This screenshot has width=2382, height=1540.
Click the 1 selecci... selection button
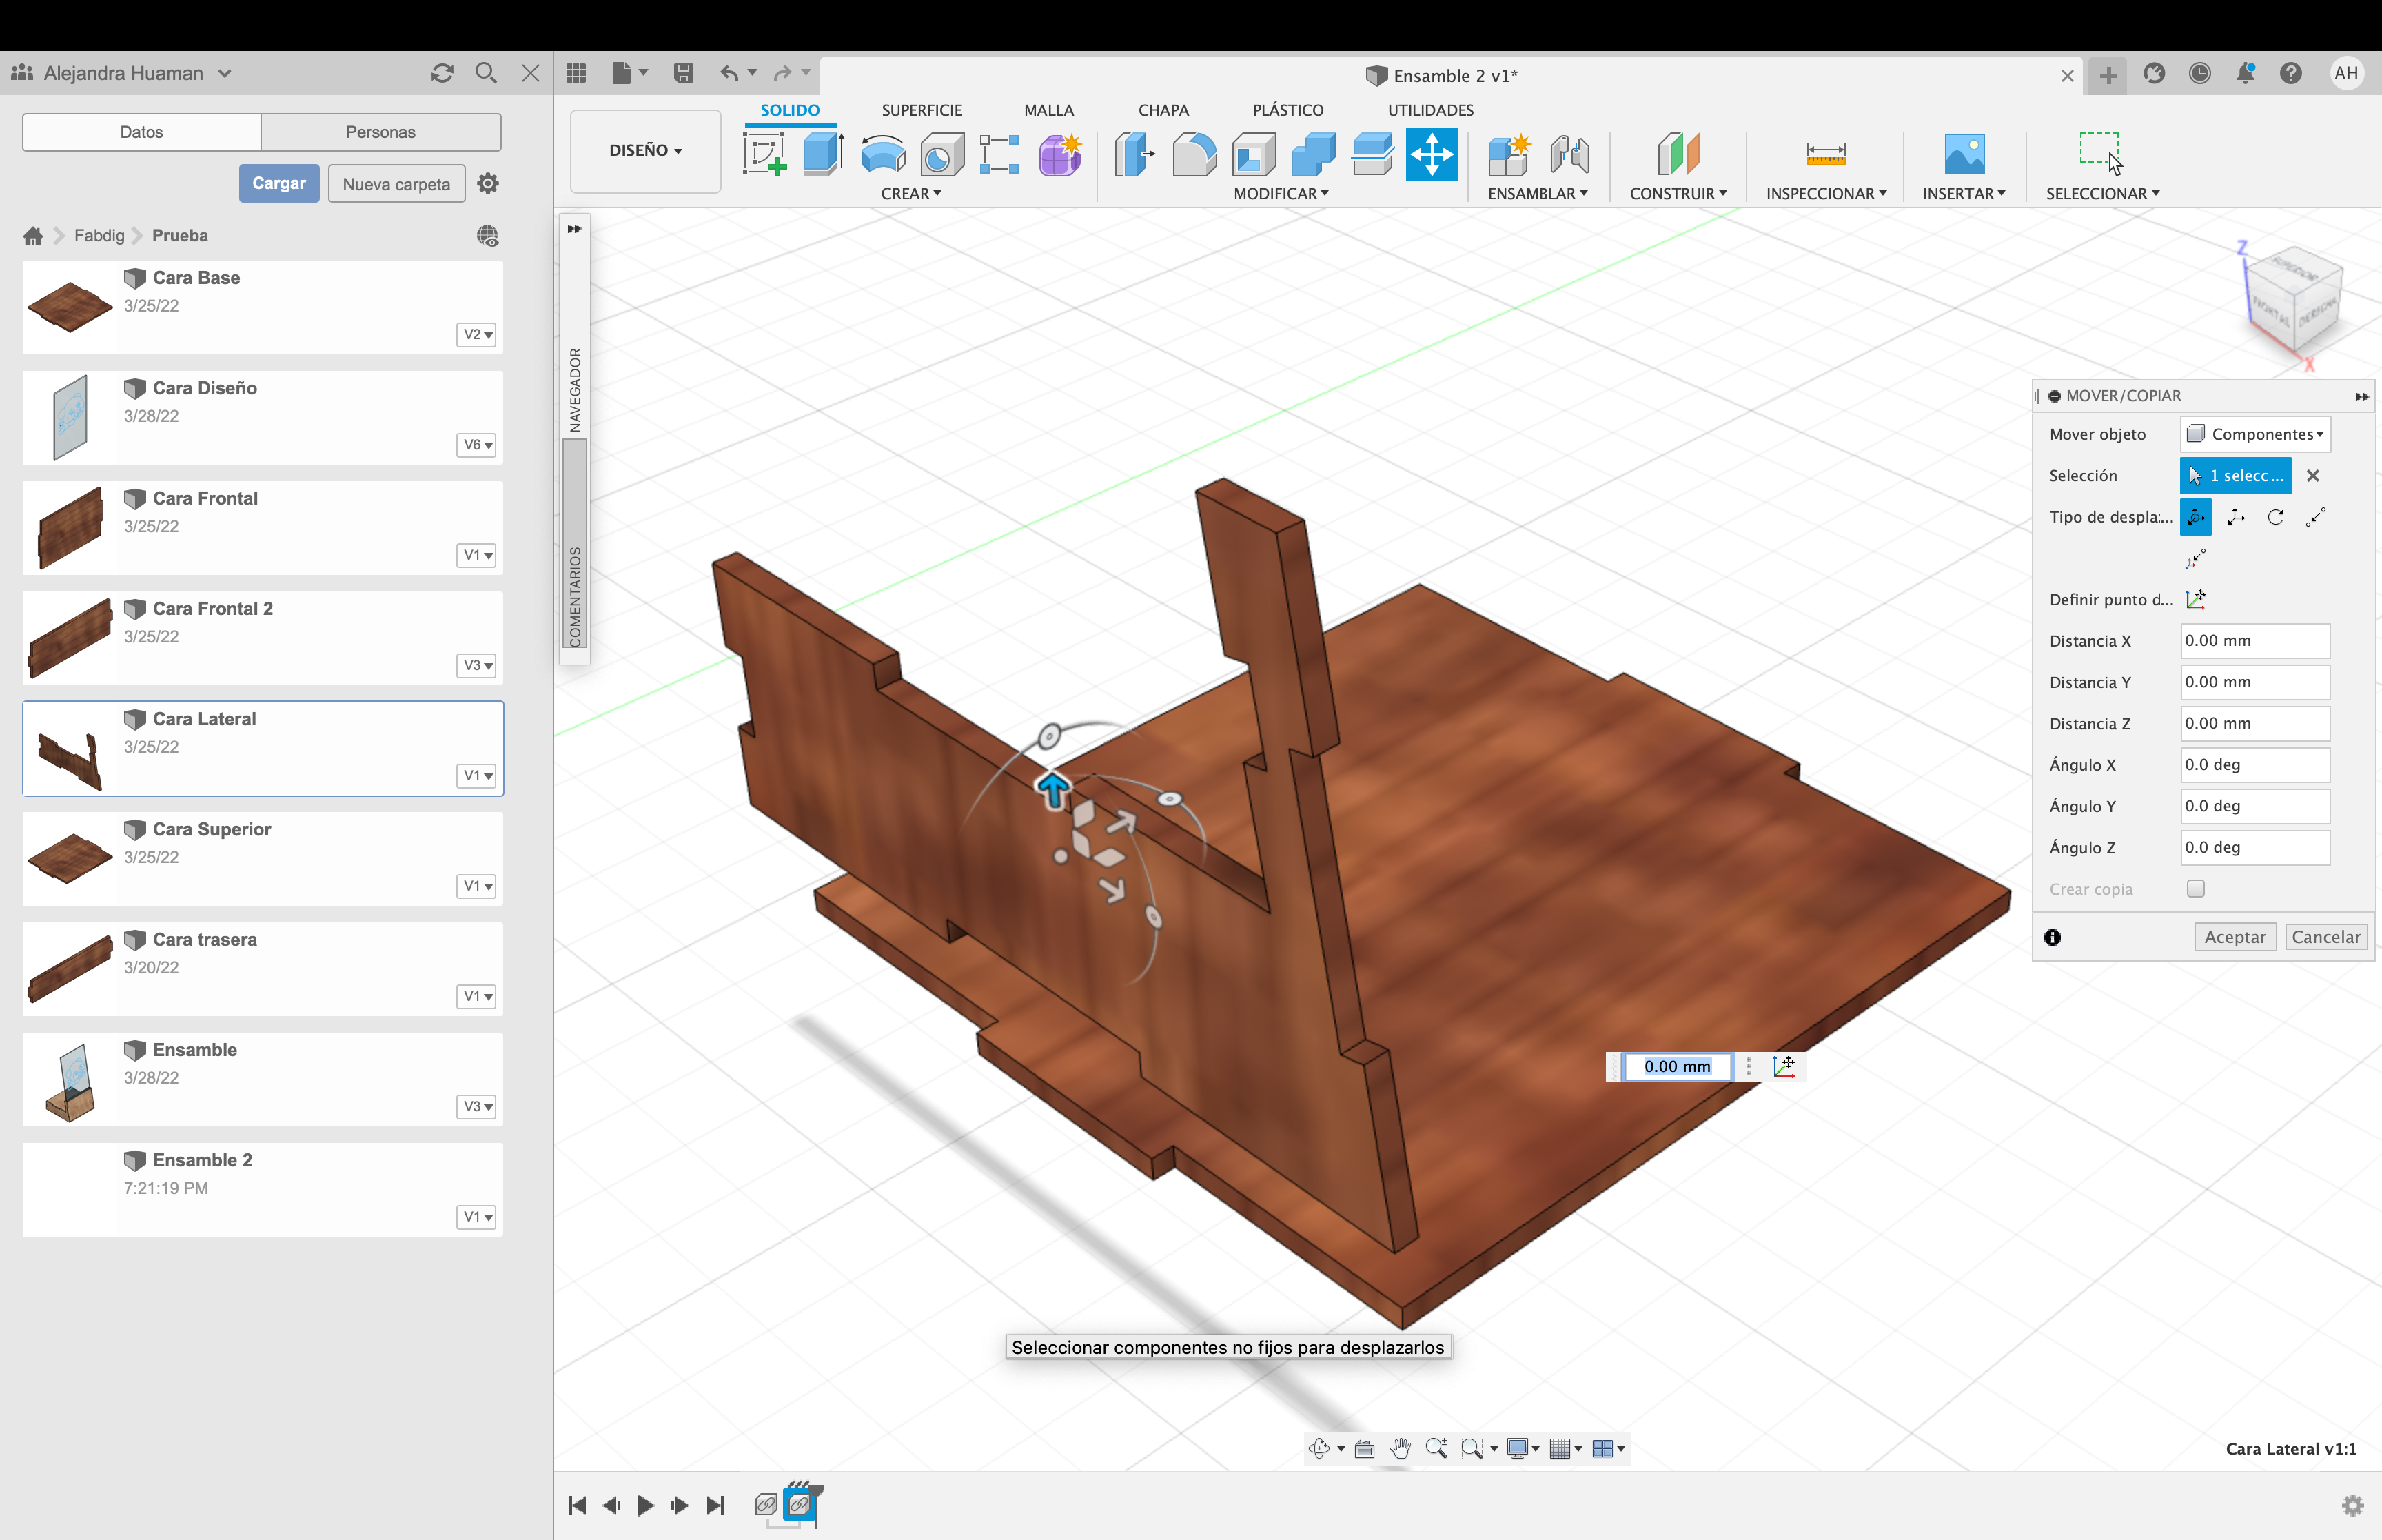pos(2236,476)
